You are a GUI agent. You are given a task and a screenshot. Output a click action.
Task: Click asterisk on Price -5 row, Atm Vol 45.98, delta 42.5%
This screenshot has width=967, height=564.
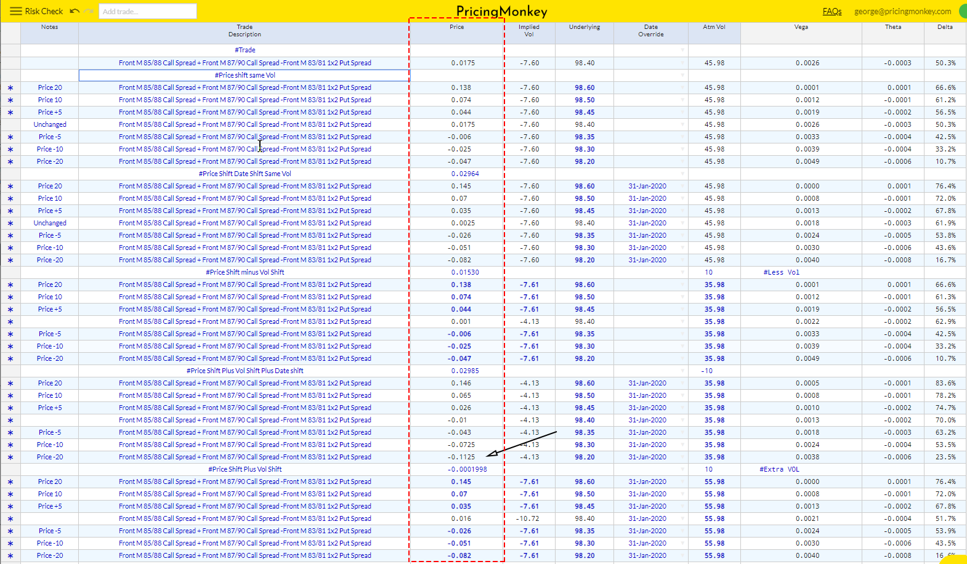click(10, 137)
